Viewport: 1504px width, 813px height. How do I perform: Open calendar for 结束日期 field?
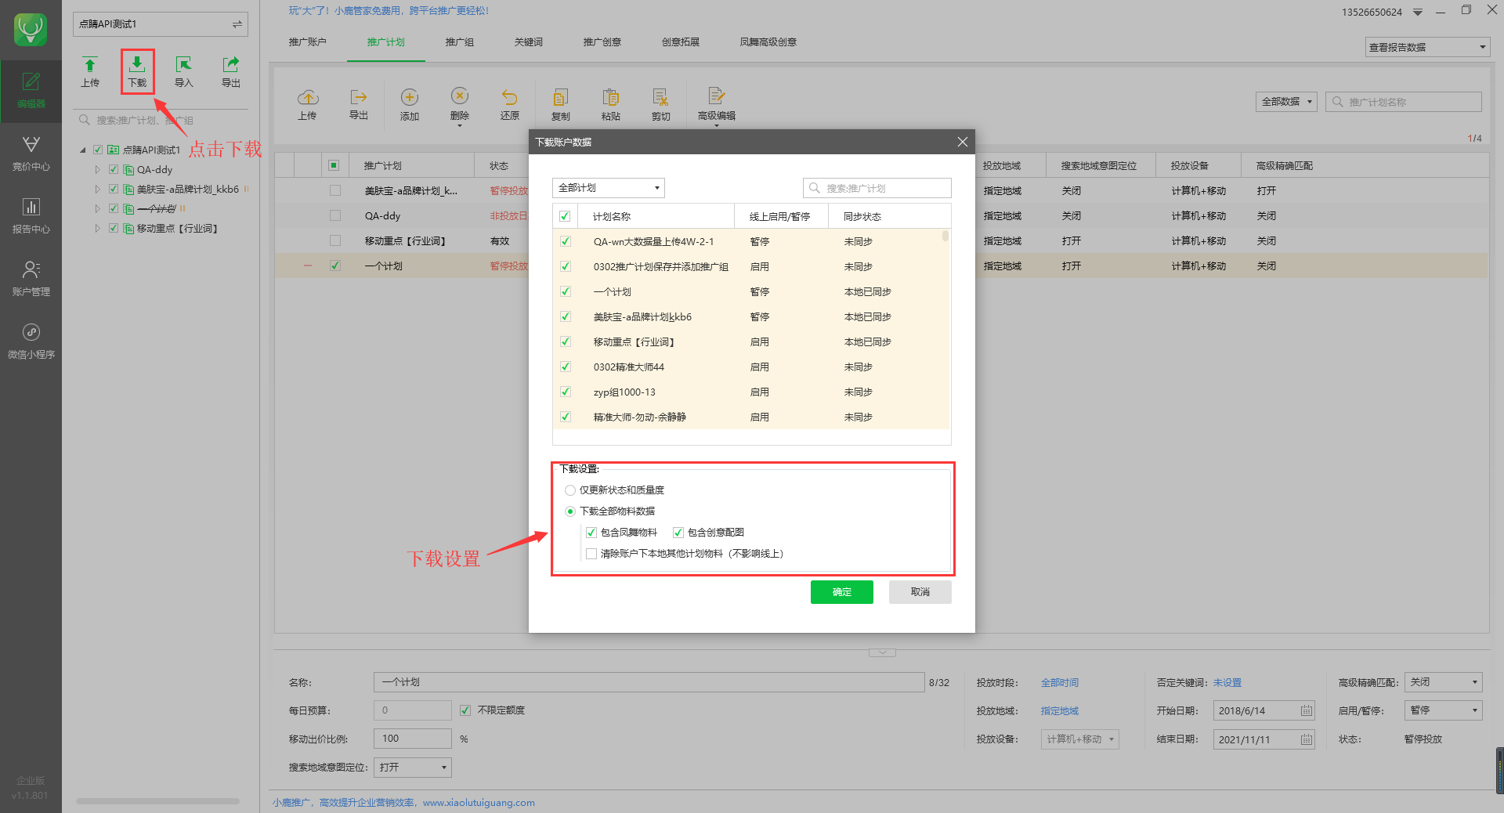click(x=1307, y=739)
